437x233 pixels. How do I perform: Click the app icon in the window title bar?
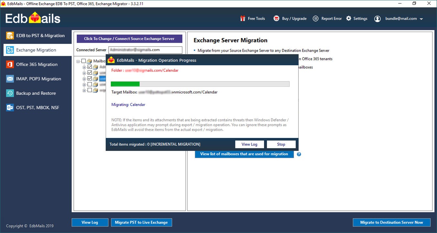[x=3, y=4]
